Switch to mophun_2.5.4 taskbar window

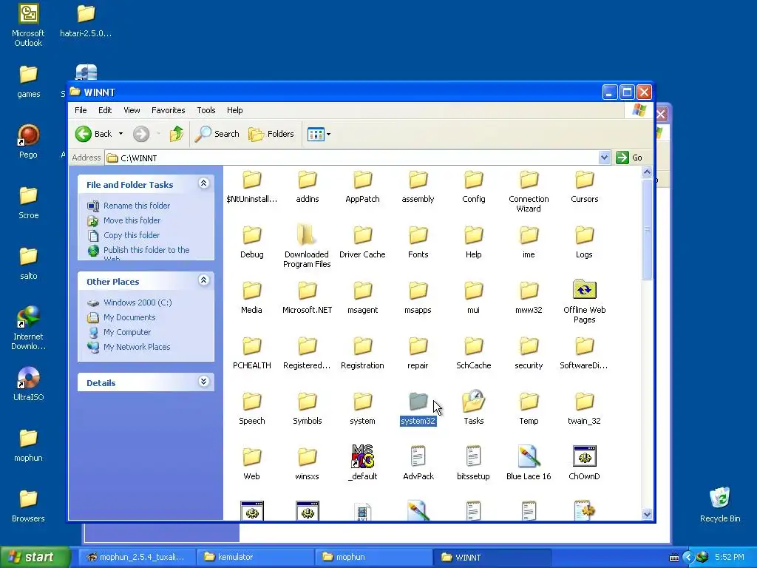click(x=138, y=557)
